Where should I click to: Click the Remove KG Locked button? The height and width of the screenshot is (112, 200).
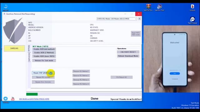pos(43,77)
